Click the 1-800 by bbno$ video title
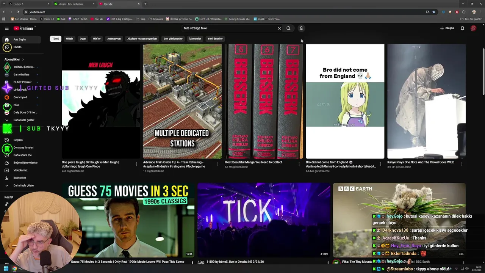Image resolution: width=485 pixels, height=273 pixels. click(x=235, y=262)
